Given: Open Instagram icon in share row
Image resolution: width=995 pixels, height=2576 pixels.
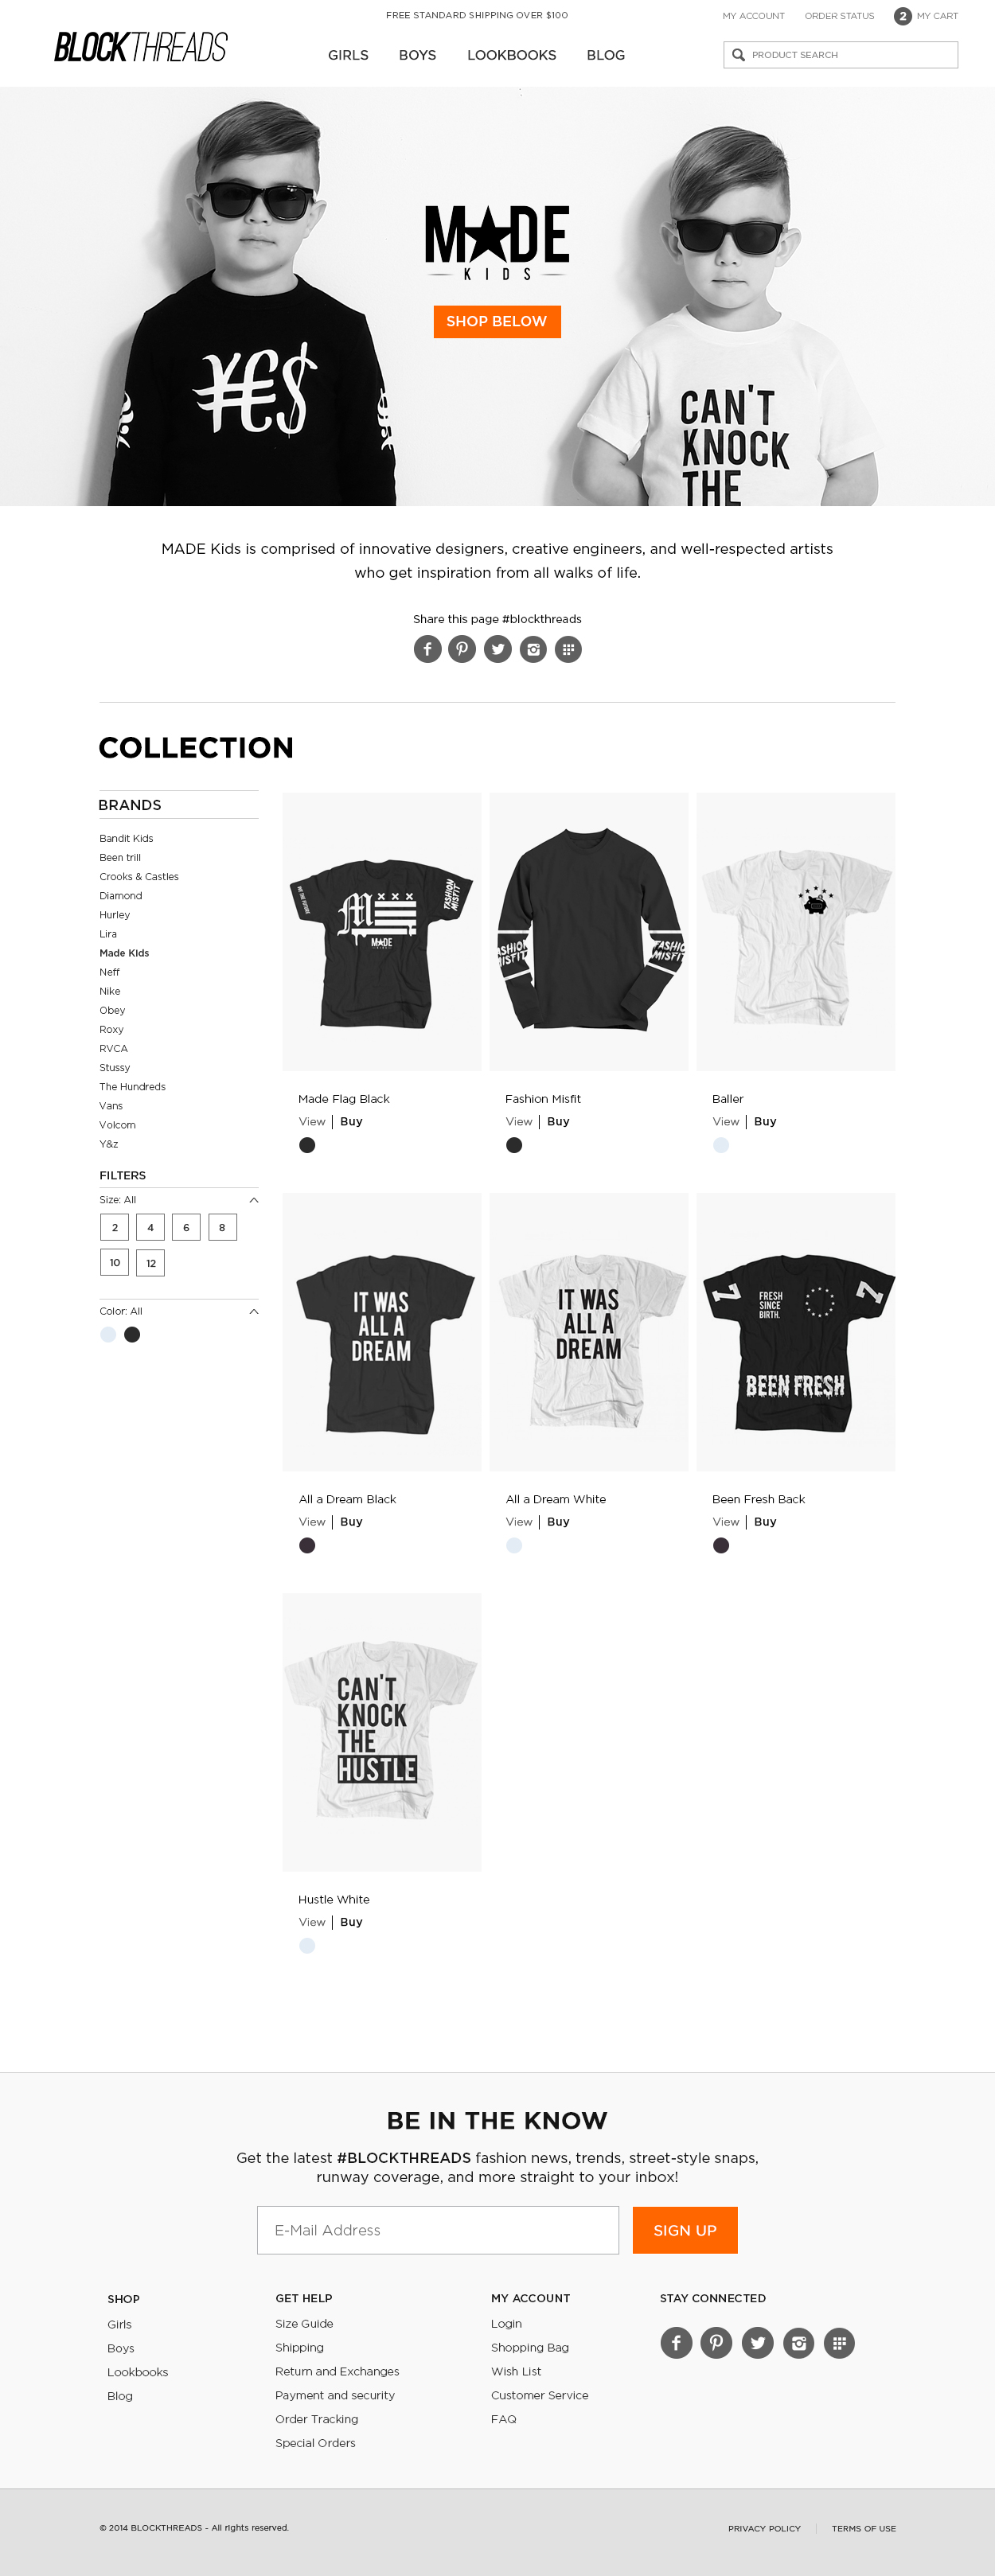Looking at the screenshot, I should tap(533, 649).
